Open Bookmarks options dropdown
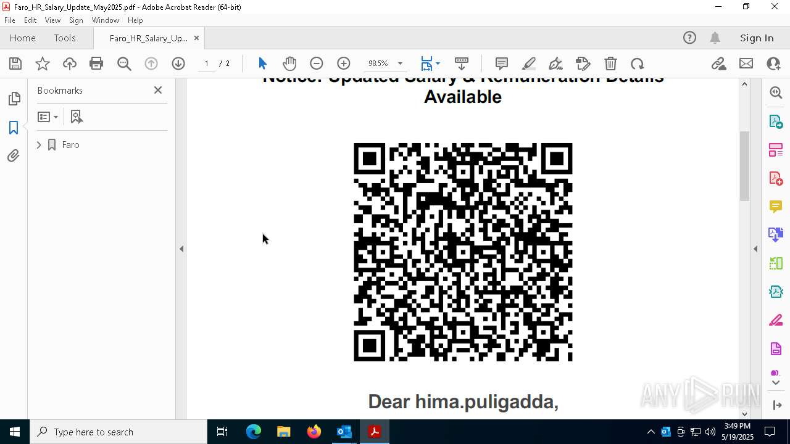The height and width of the screenshot is (444, 790). click(x=48, y=117)
